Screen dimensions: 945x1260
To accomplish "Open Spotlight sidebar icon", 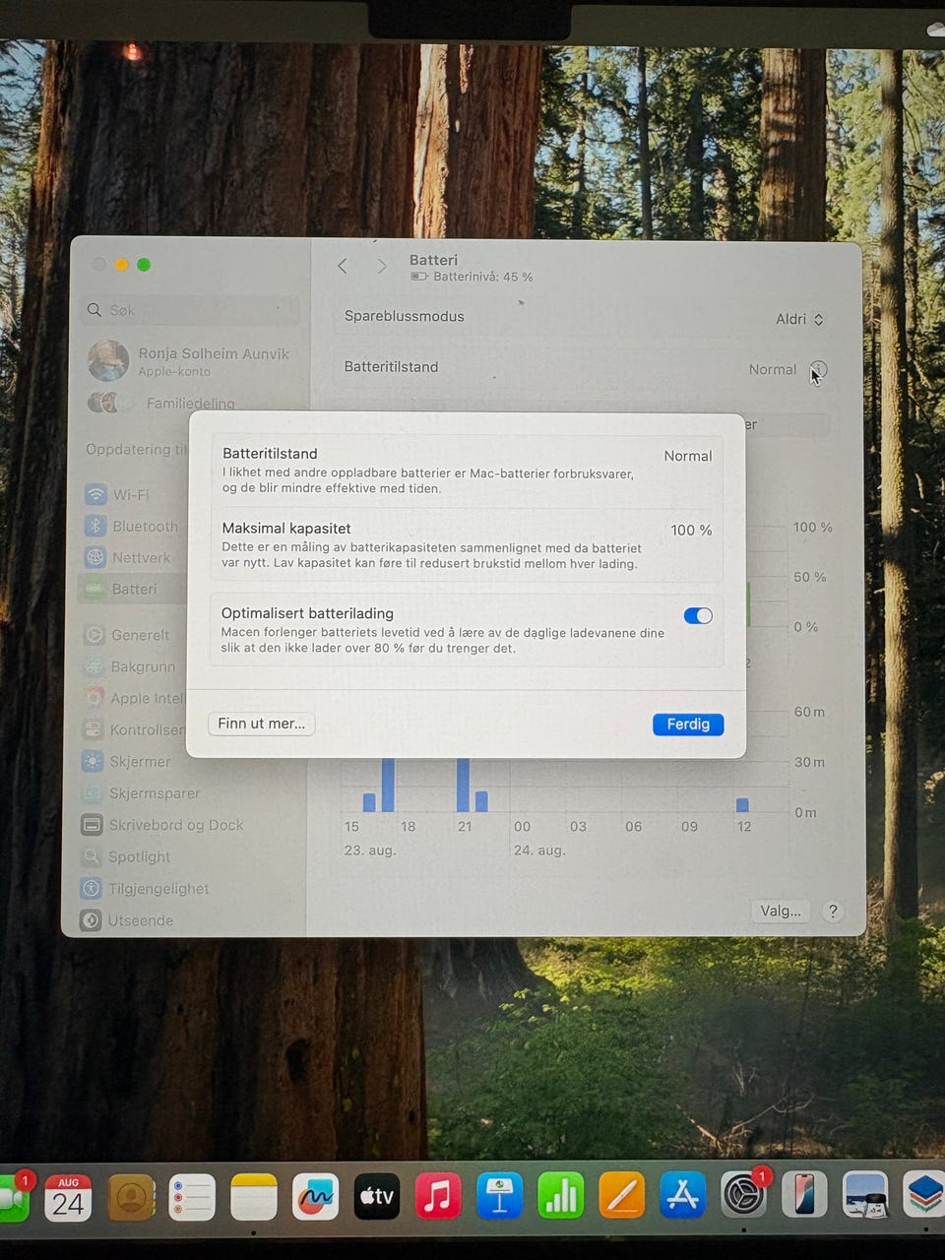I will 92,856.
